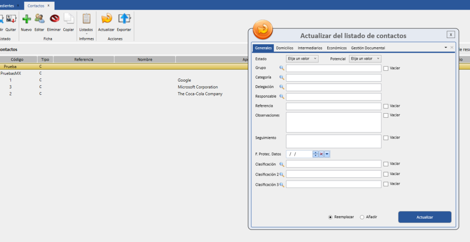
Task: Click the F. Protec. Datos spinner arrows
Action: coord(315,154)
